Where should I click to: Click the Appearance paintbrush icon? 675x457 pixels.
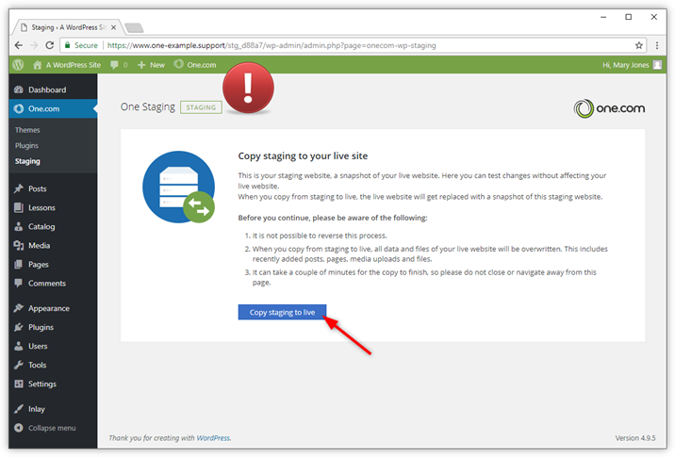pos(19,308)
